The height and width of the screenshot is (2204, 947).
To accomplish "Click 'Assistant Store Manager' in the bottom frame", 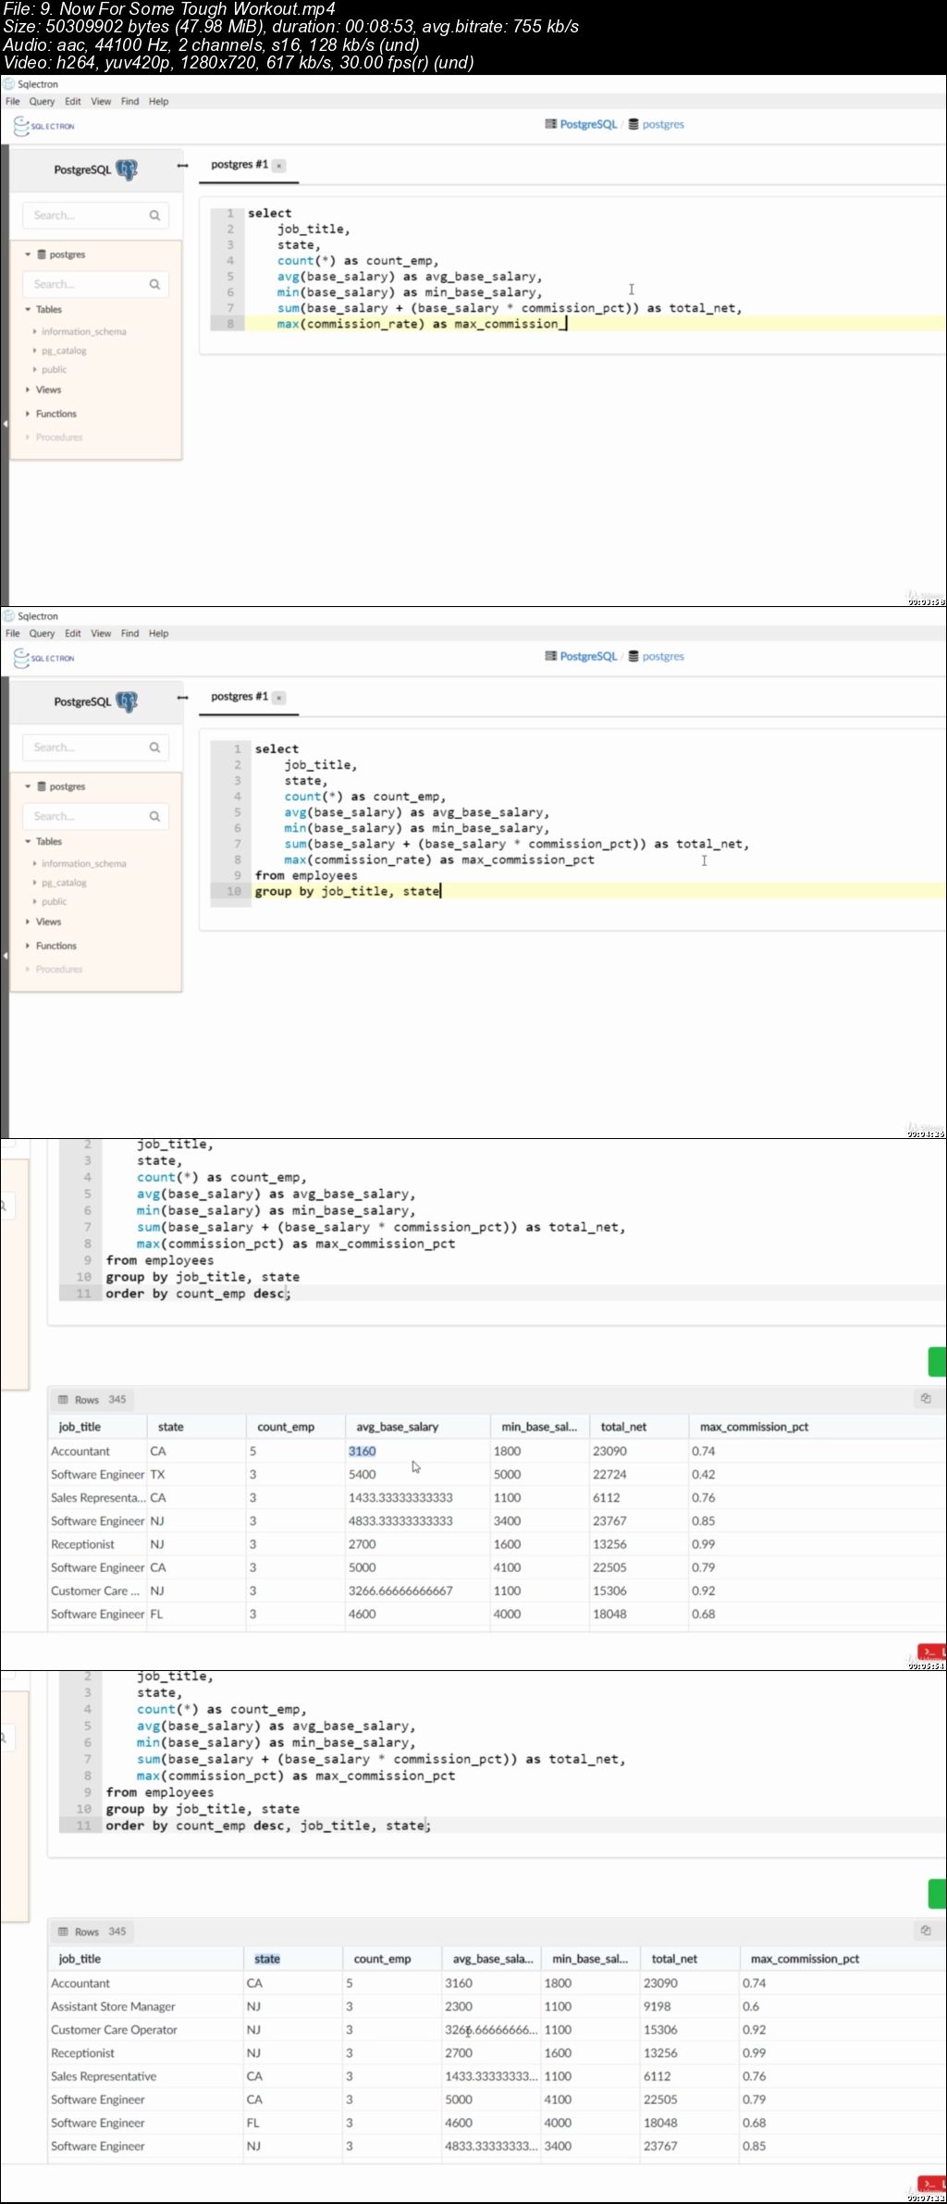I will (113, 2006).
